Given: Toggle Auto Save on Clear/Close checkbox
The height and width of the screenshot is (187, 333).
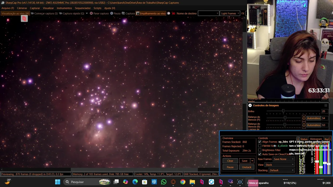Looking at the screenshot, I should point(260,154).
